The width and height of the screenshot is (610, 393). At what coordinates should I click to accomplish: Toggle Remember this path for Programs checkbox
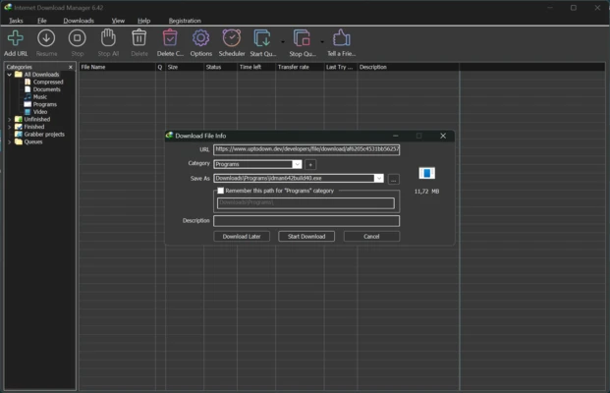221,191
